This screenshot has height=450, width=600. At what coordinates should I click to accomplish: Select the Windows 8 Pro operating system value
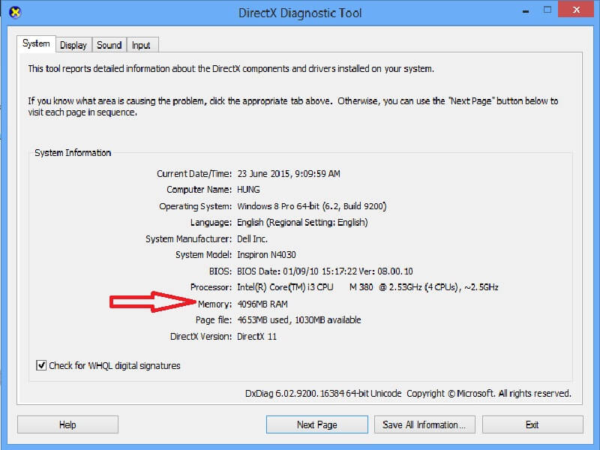[311, 206]
